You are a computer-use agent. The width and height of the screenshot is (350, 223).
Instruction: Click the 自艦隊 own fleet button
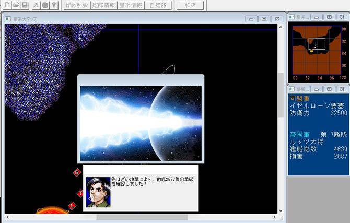tap(158, 5)
